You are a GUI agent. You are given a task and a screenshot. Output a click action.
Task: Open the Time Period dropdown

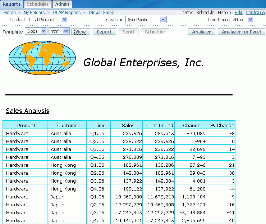pos(242,19)
